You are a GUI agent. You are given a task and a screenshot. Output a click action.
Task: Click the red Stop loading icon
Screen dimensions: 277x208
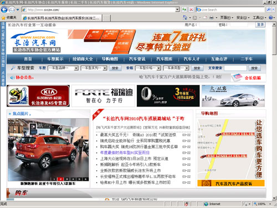pyautogui.click(x=191, y=9)
